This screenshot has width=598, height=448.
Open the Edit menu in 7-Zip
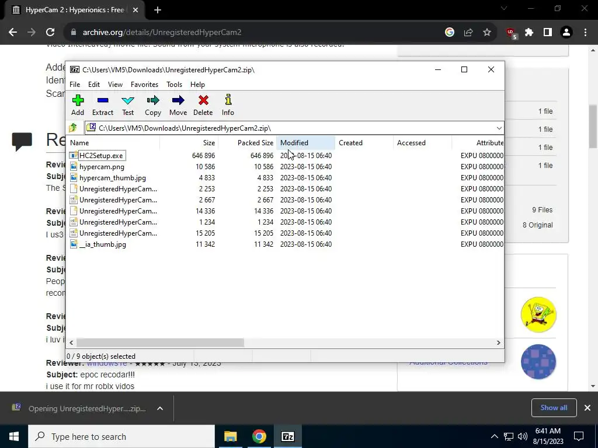94,85
